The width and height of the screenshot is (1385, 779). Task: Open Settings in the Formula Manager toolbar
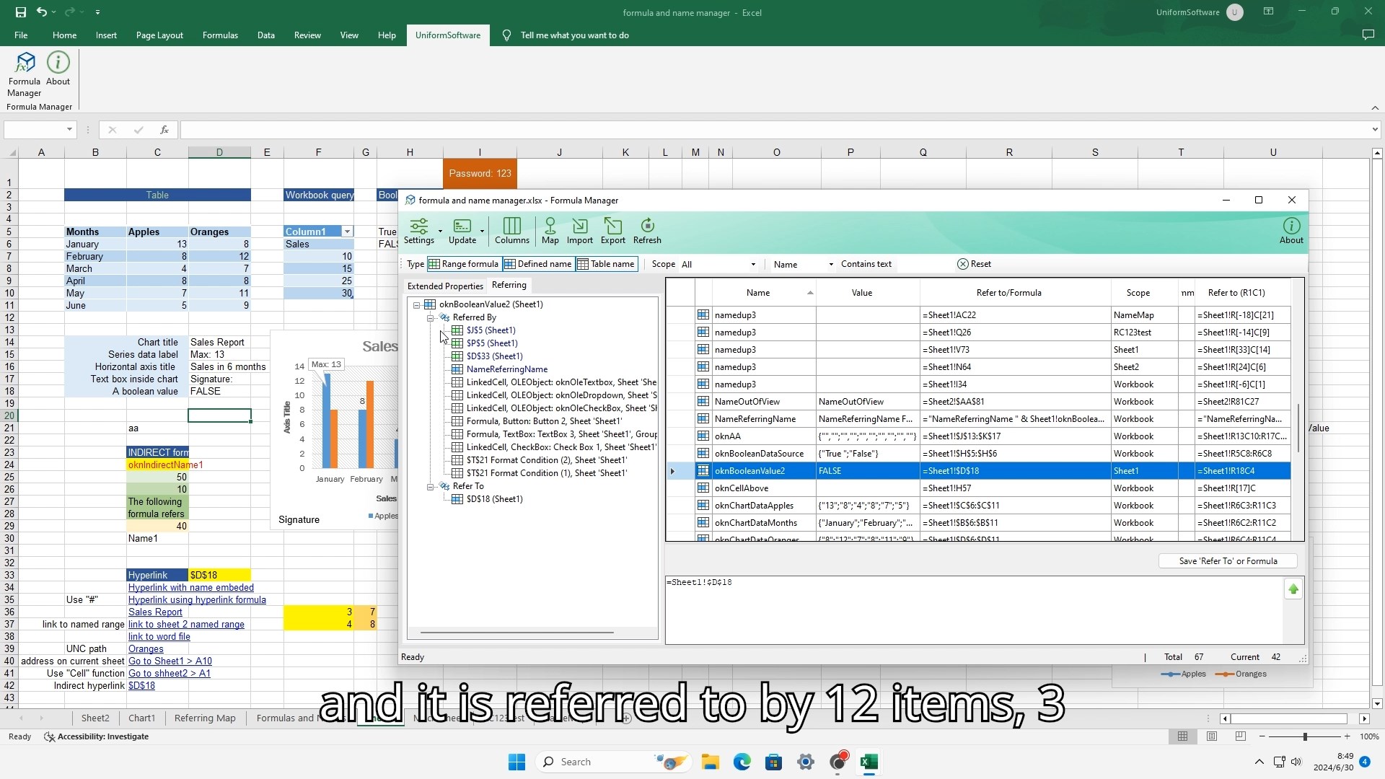click(419, 231)
